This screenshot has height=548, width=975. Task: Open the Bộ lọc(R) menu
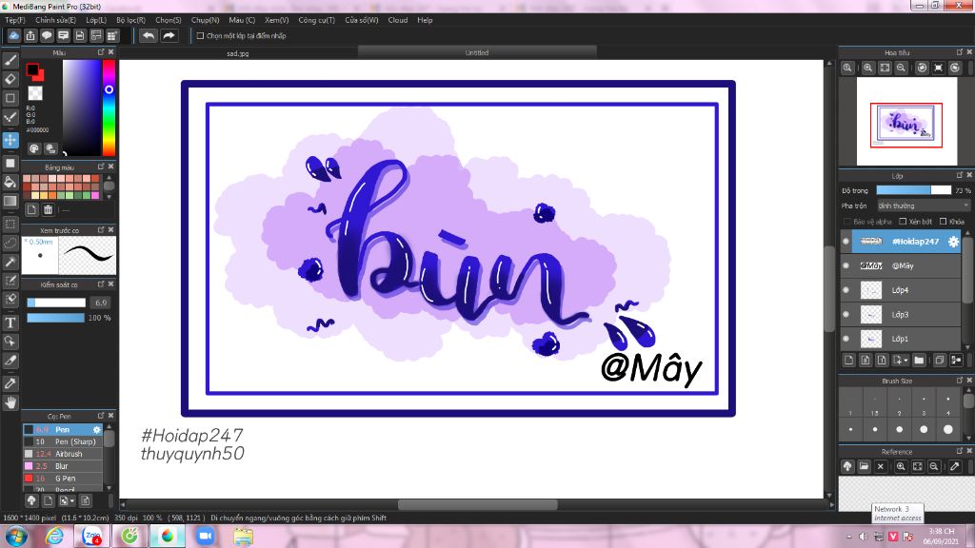[130, 20]
